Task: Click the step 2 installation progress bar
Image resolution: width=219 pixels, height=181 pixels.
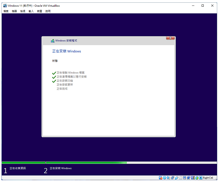Action: click(x=131, y=163)
